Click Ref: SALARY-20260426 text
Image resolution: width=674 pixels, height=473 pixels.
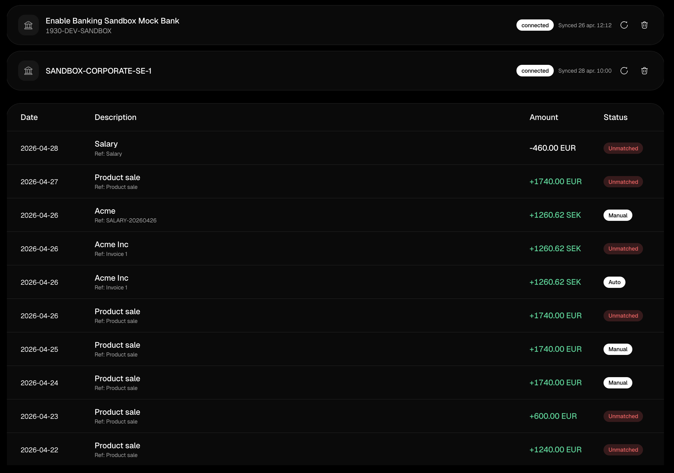coord(126,221)
